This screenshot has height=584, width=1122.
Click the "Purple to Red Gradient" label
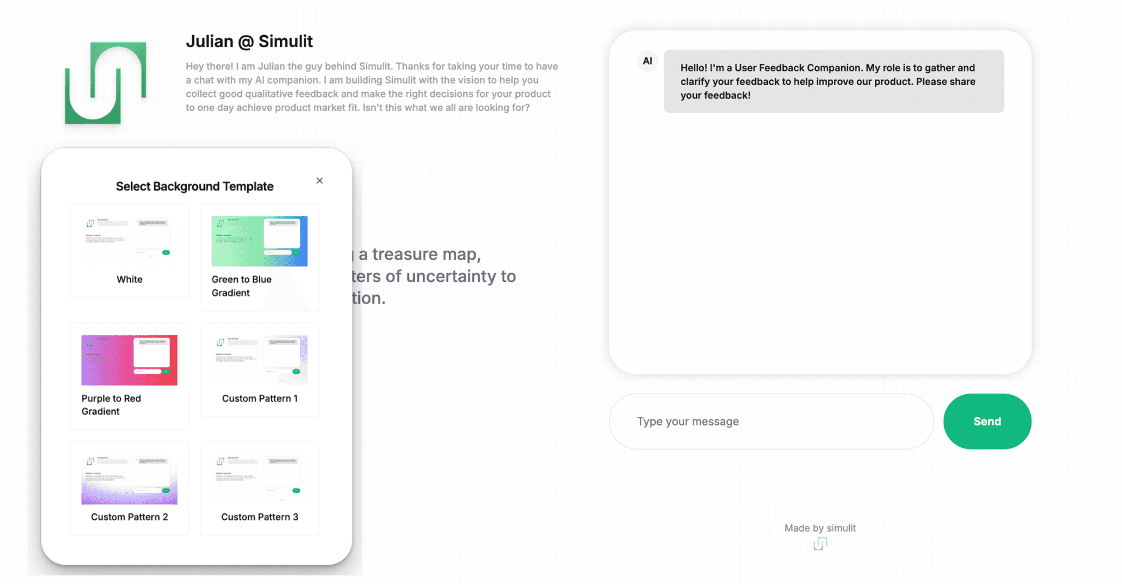[111, 405]
